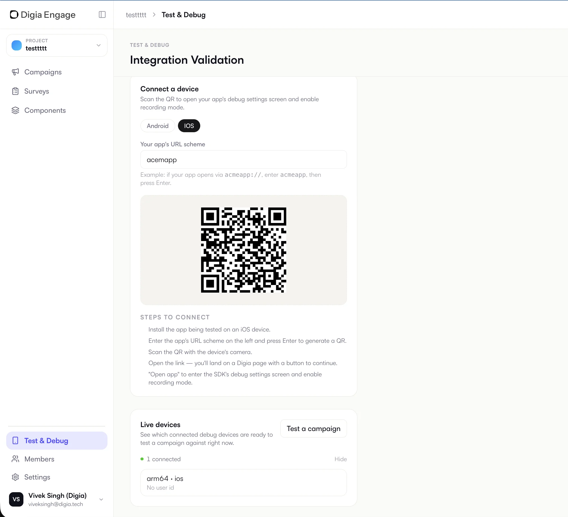Click the viveksingh@digia.tech email text
Image resolution: width=568 pixels, height=517 pixels.
(56, 504)
